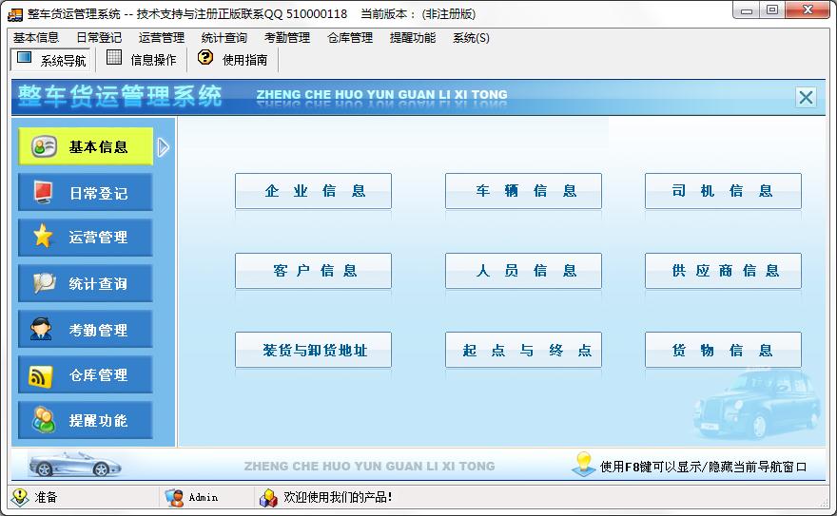Click the window resize grip corner
Screen dimensions: 837x516
[824, 503]
